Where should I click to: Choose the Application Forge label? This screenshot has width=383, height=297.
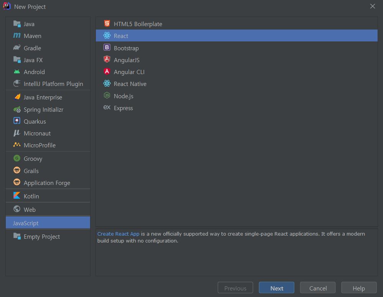click(47, 183)
